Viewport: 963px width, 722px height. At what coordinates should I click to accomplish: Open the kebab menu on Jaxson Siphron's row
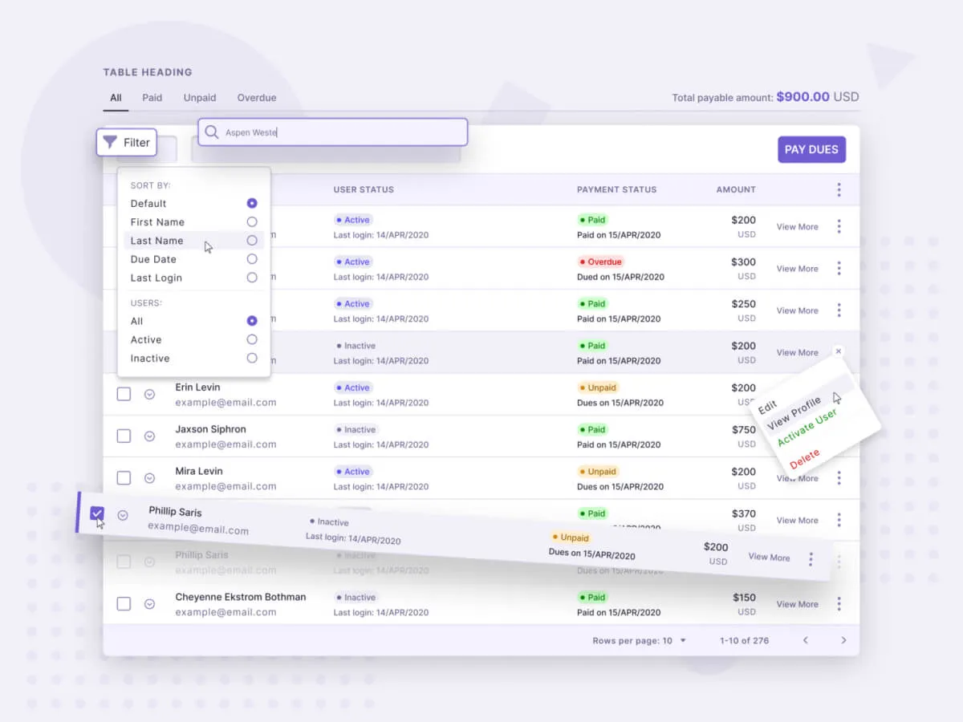pyautogui.click(x=839, y=436)
